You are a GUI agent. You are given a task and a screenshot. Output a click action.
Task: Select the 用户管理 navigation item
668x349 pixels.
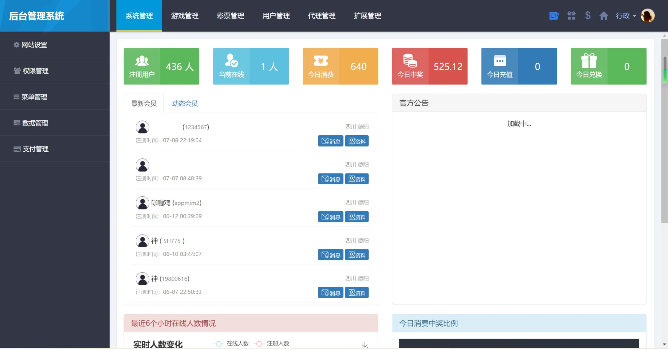click(276, 16)
